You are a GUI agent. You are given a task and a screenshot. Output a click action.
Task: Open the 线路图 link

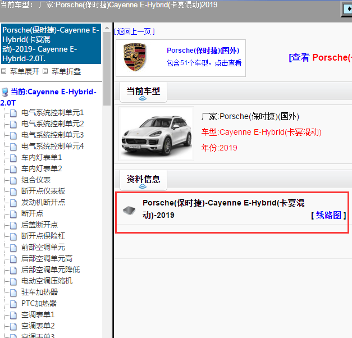coord(328,215)
